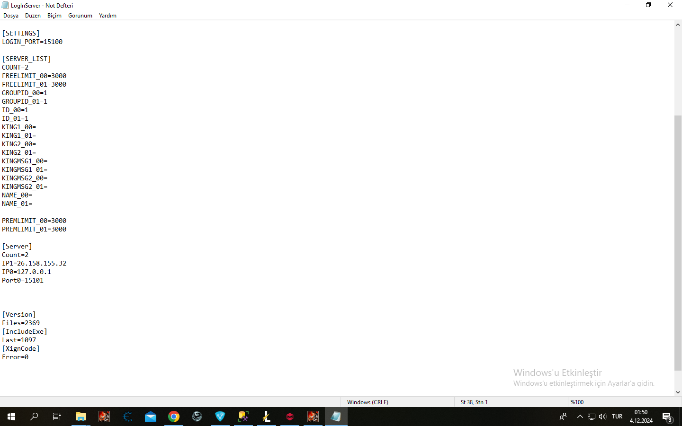The image size is (682, 426).
Task: Open the volume speaker tray icon
Action: [x=602, y=417]
